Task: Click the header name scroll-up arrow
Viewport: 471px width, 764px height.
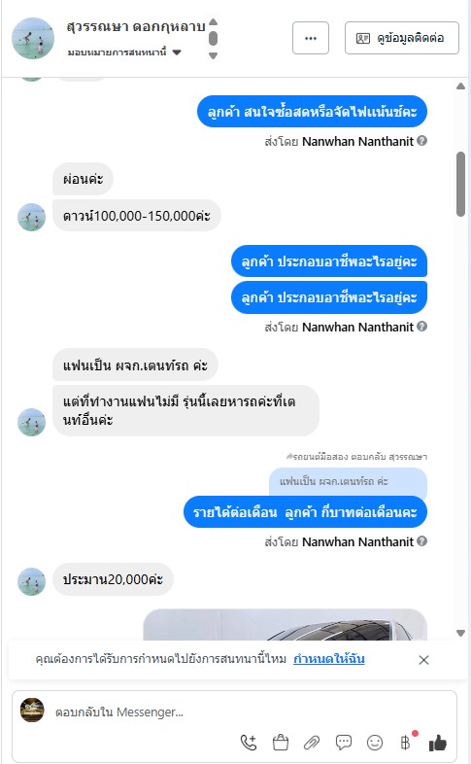Action: pos(213,22)
